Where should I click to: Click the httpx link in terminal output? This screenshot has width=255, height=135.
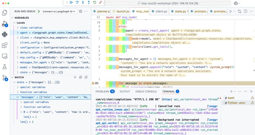(x=167, y=99)
